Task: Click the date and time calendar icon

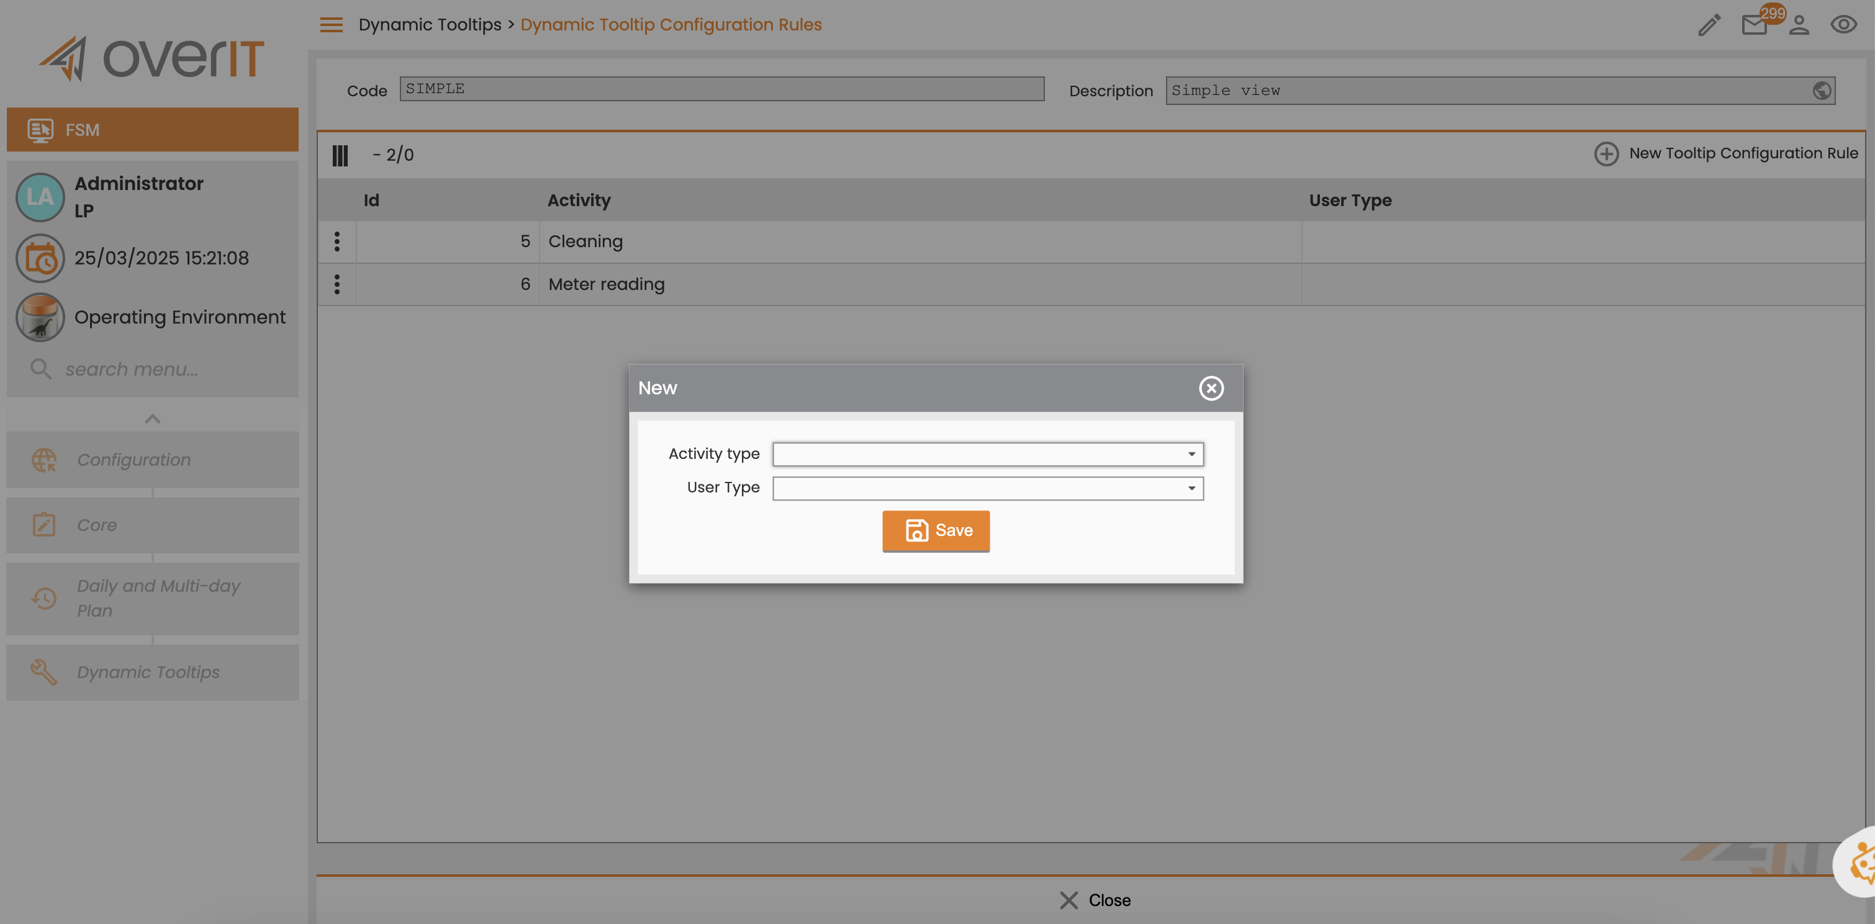Action: point(40,258)
